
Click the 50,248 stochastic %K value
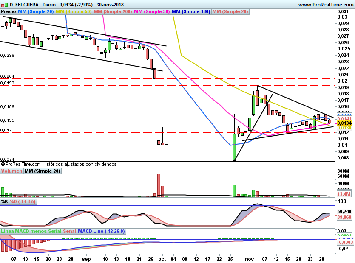[x=344, y=211]
